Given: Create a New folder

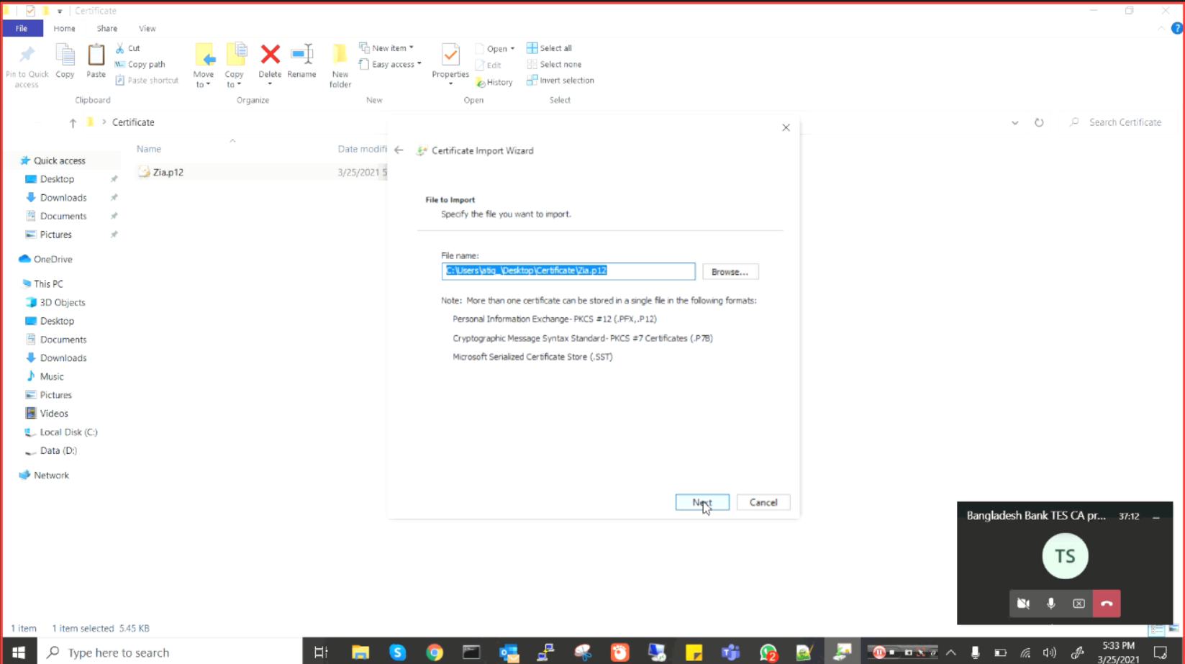Looking at the screenshot, I should point(340,65).
